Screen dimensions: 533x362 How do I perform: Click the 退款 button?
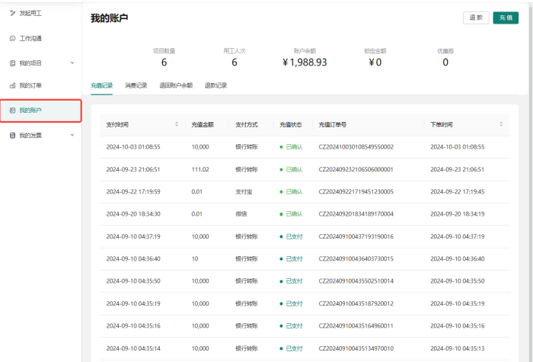pos(476,18)
